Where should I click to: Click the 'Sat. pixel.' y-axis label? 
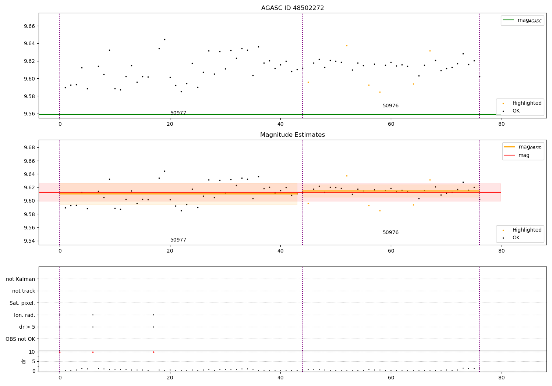pos(22,303)
